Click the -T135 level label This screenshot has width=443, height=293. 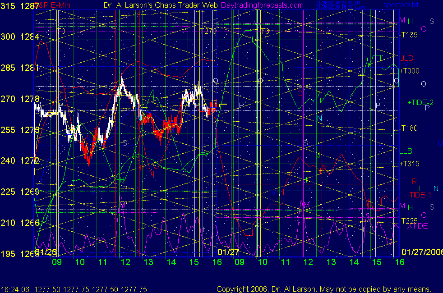[409, 35]
